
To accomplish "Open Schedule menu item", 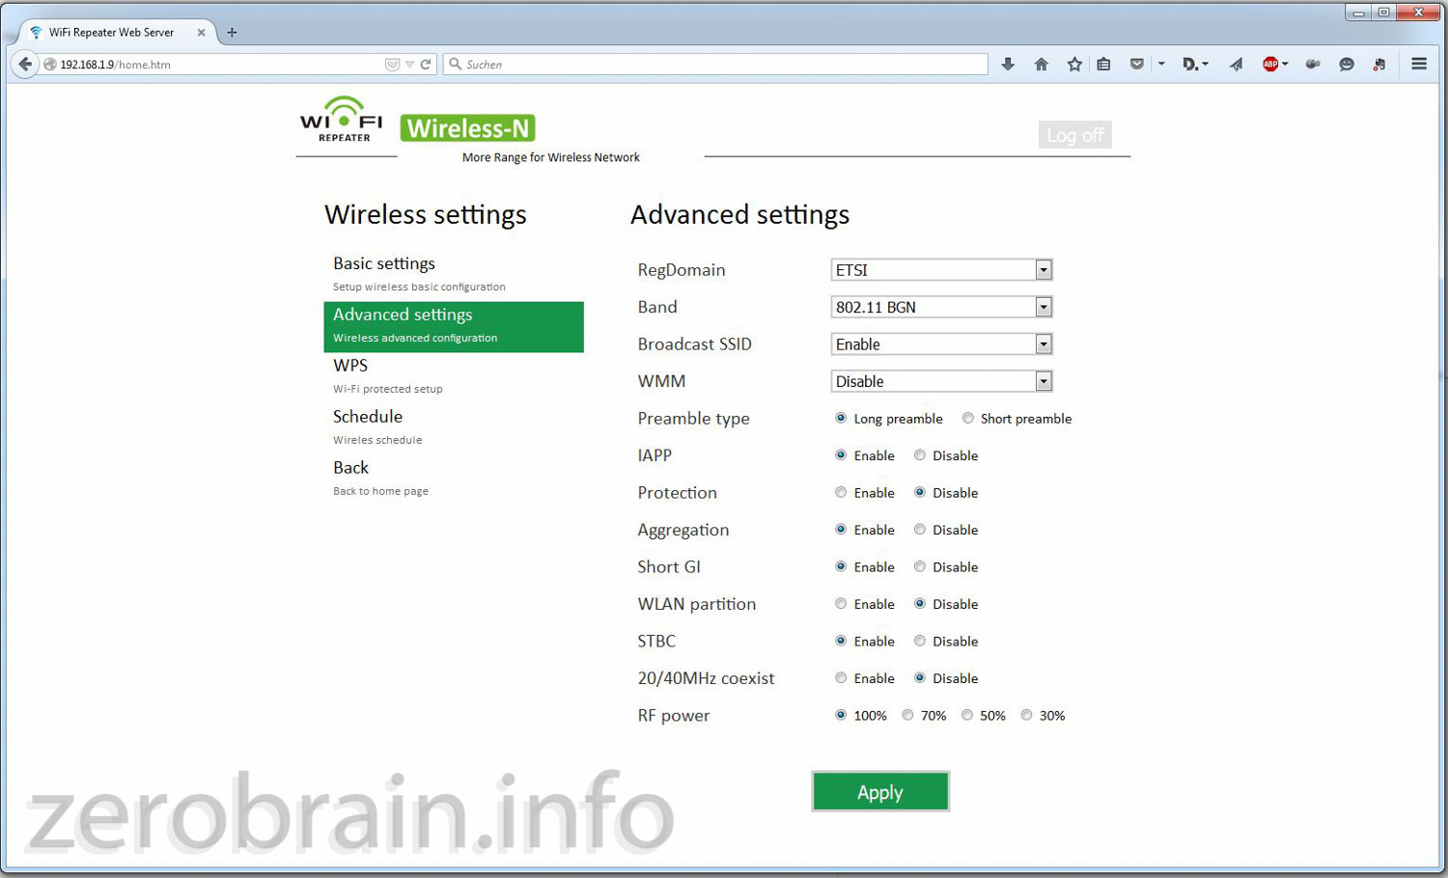I will [454, 427].
